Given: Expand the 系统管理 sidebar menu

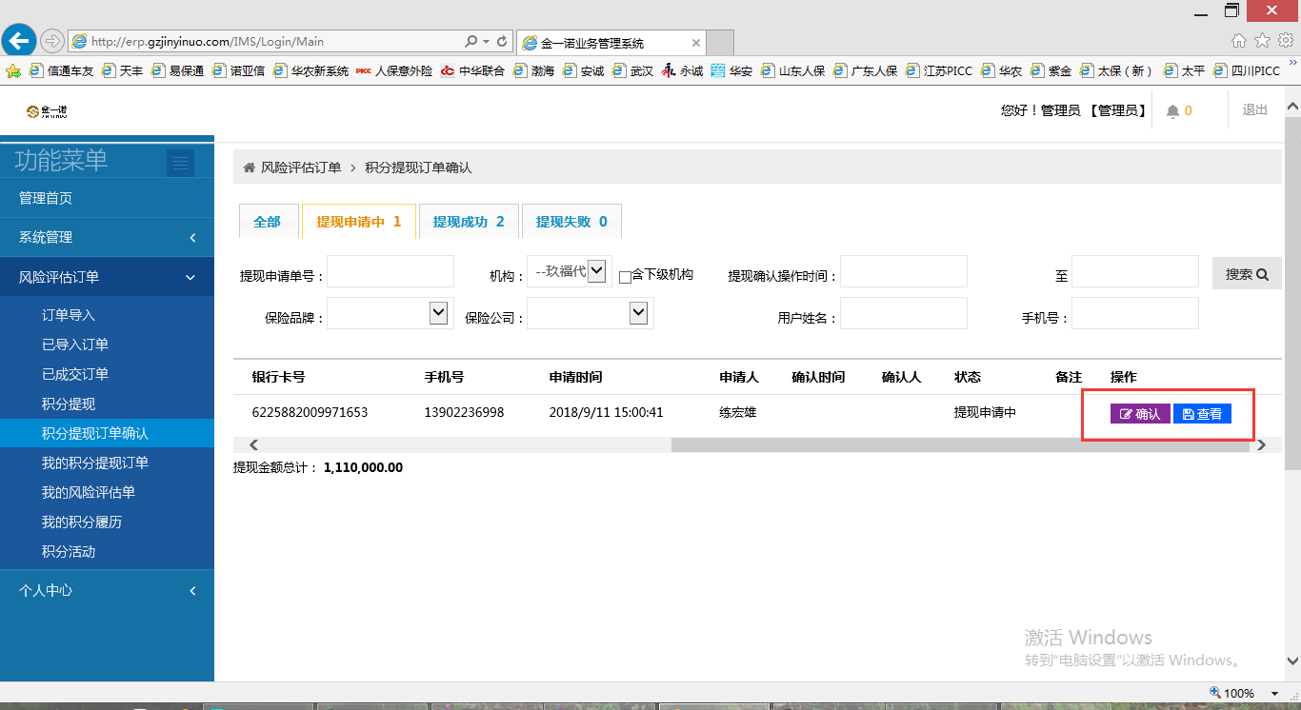Looking at the screenshot, I should (107, 237).
